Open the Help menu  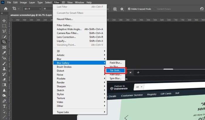89,2
